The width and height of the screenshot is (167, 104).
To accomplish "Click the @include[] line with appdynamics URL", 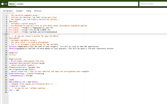I will pos(31,28).
